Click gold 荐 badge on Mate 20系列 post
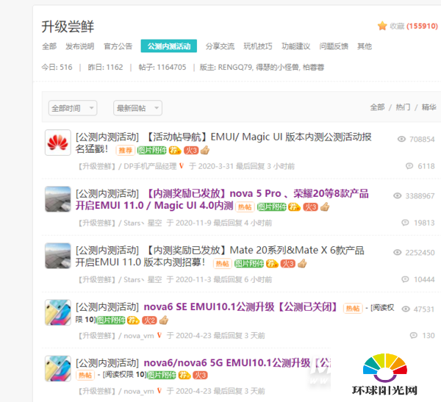Screen dimensions: 441x402 click(x=272, y=264)
